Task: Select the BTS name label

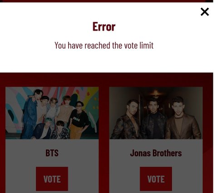Action: click(x=52, y=153)
